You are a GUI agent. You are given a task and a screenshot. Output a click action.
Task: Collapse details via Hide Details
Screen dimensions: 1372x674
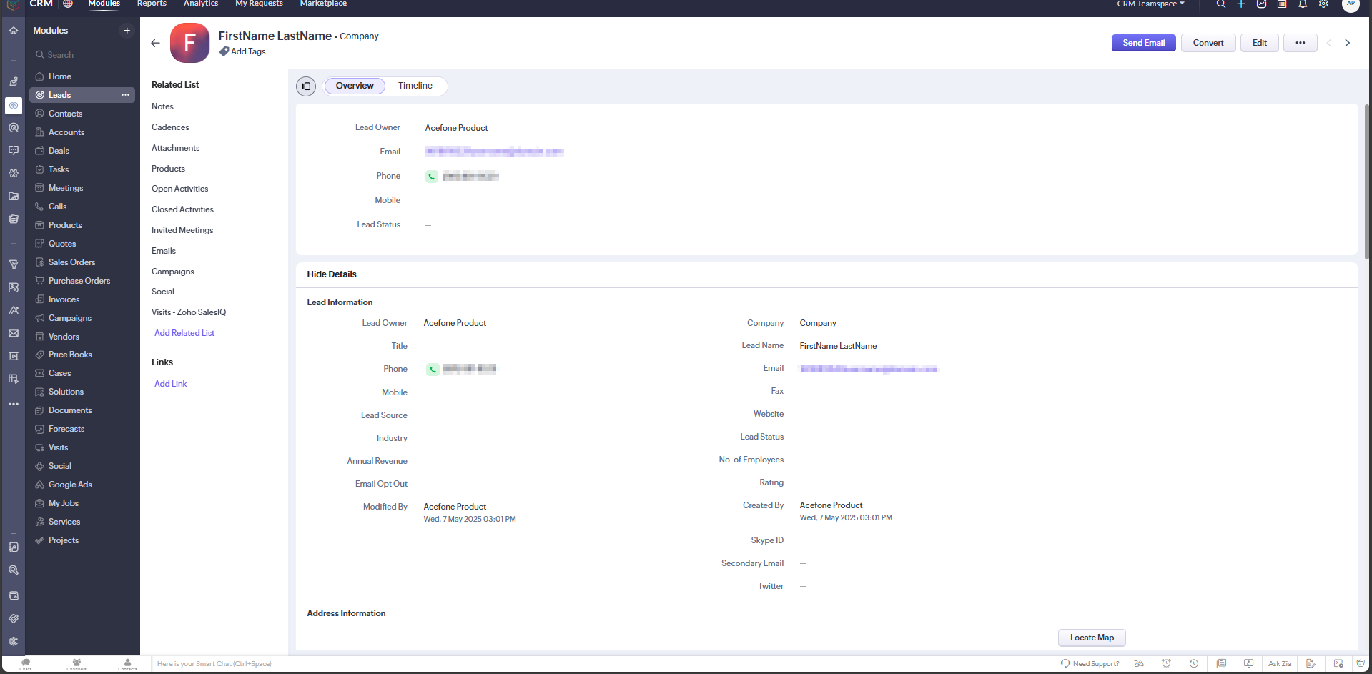(x=332, y=274)
